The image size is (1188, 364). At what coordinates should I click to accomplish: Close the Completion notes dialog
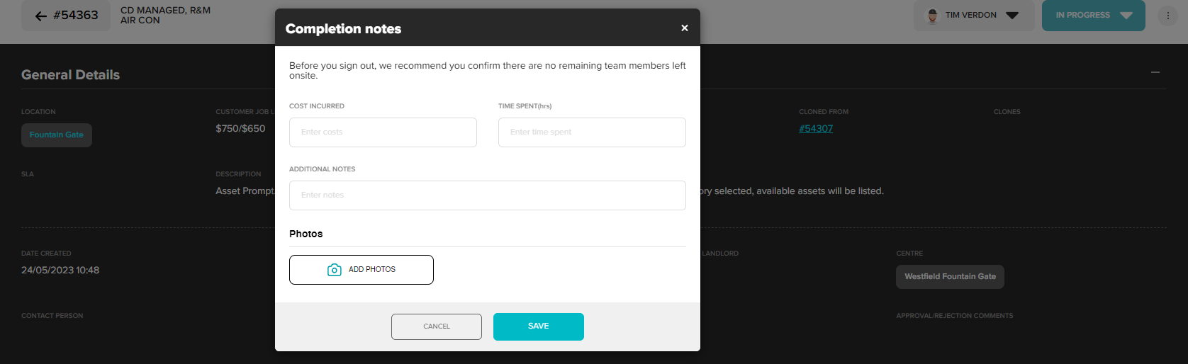(684, 28)
